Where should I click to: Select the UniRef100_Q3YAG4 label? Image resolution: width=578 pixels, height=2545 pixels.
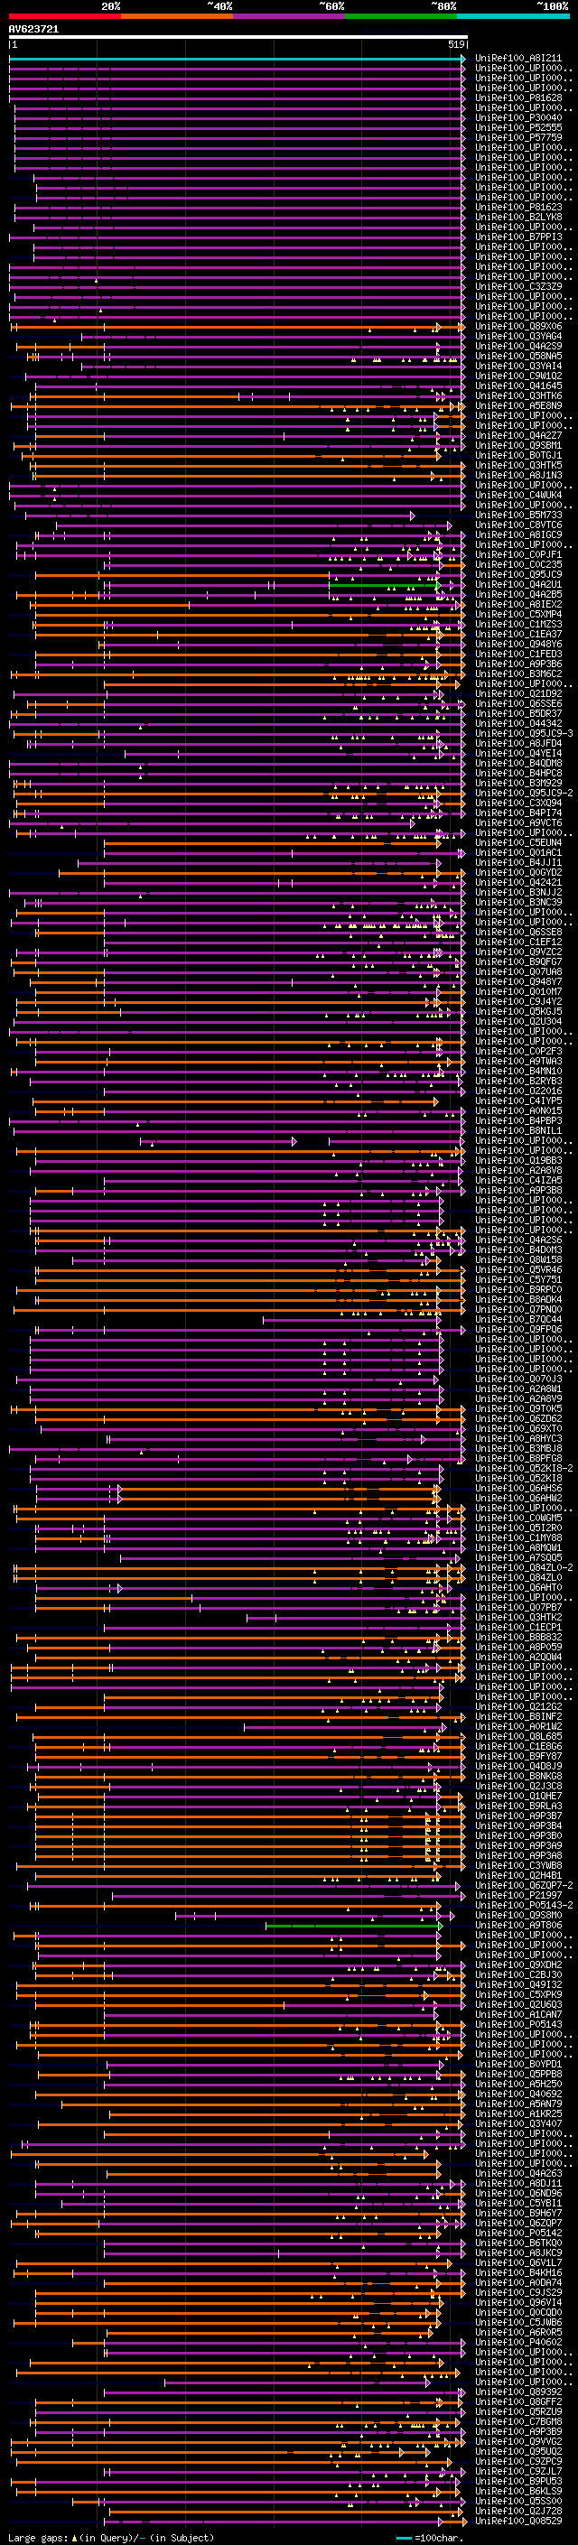518,336
